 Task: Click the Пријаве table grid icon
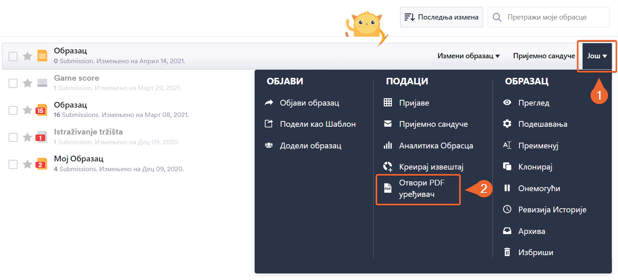coord(388,103)
